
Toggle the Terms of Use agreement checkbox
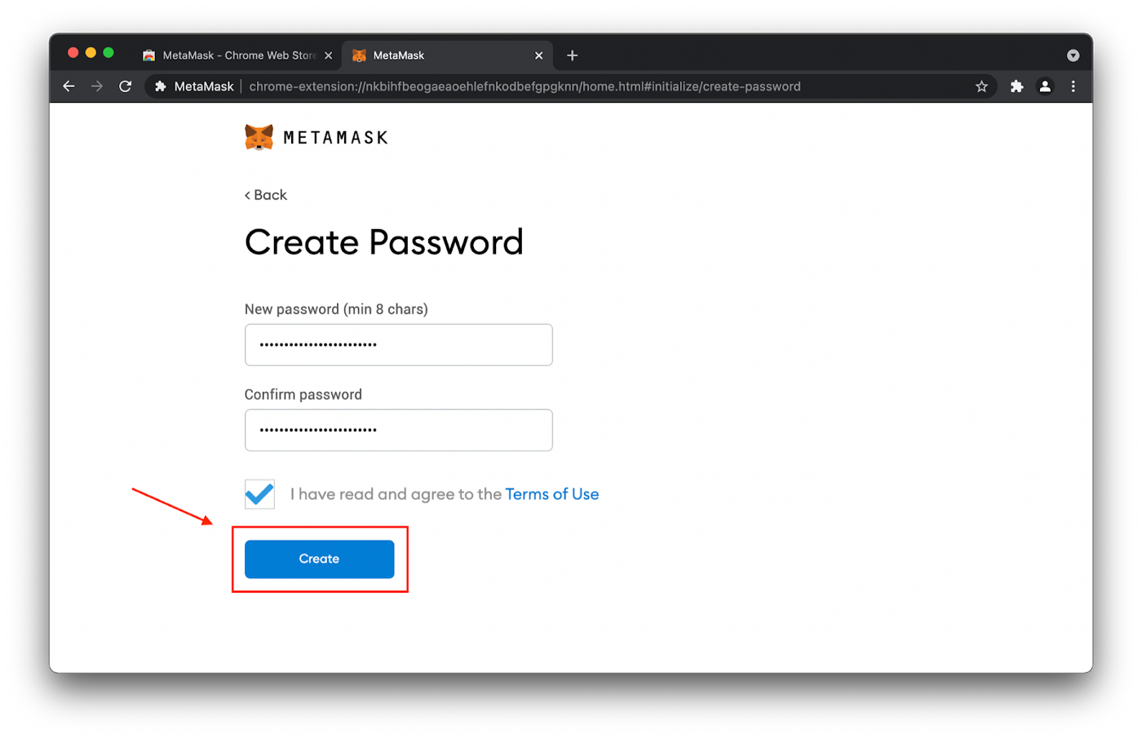point(259,494)
